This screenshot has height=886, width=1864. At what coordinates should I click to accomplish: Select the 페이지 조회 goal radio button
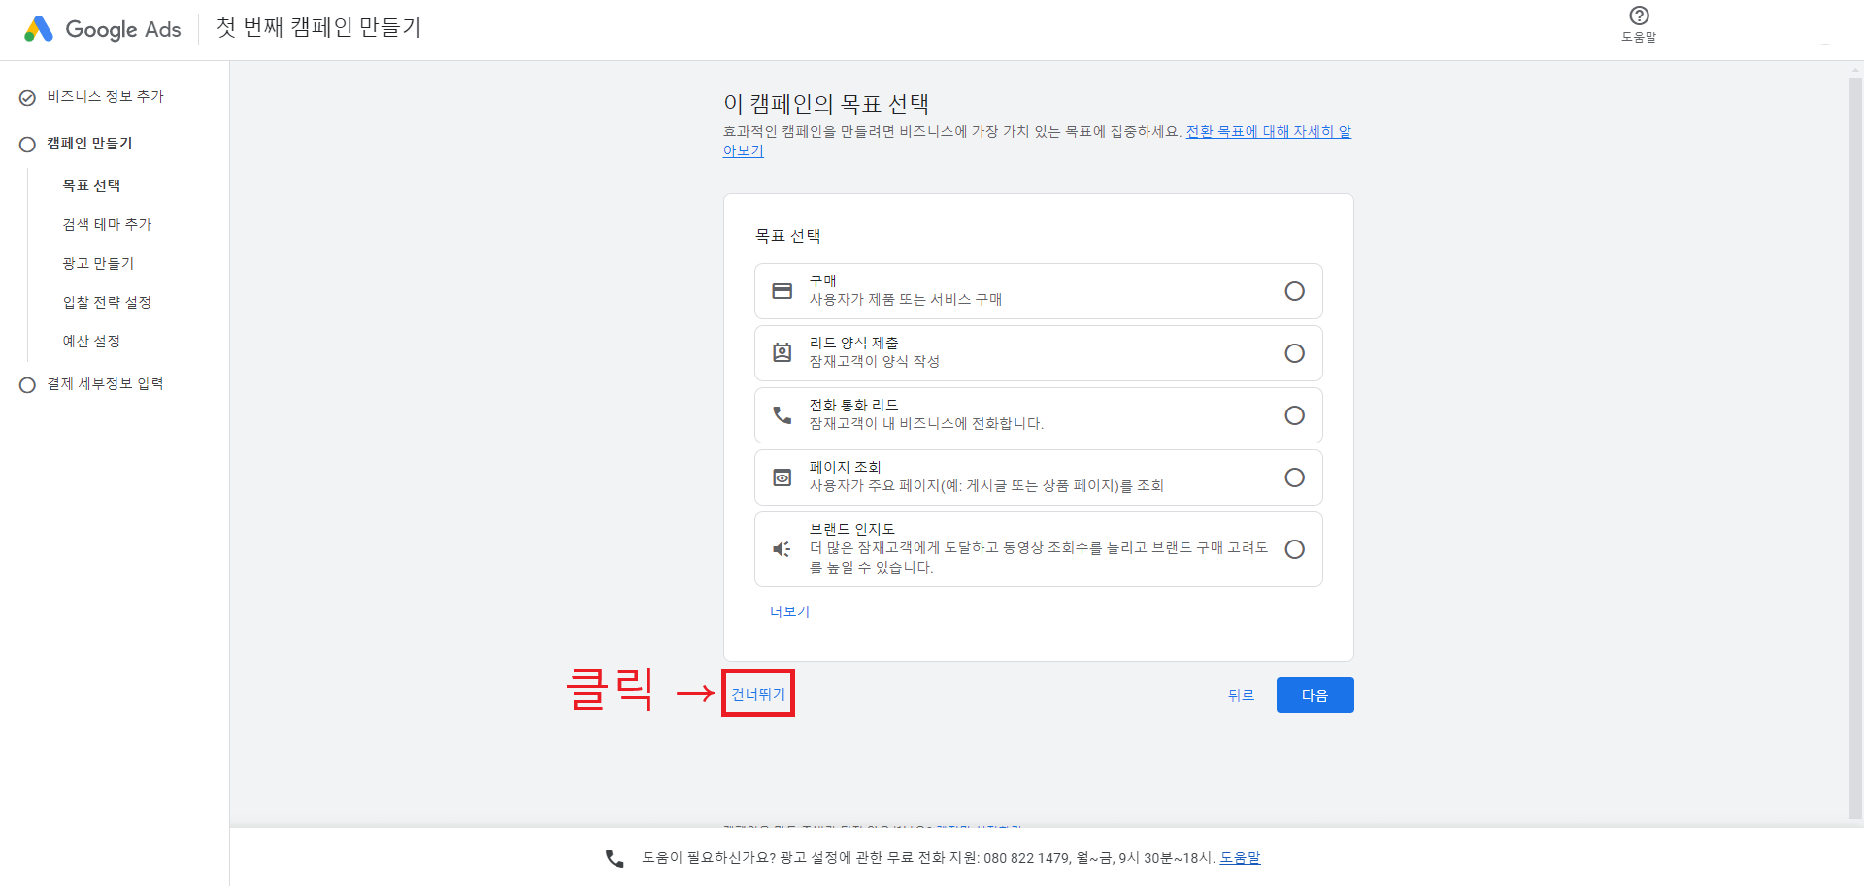[x=1295, y=476]
